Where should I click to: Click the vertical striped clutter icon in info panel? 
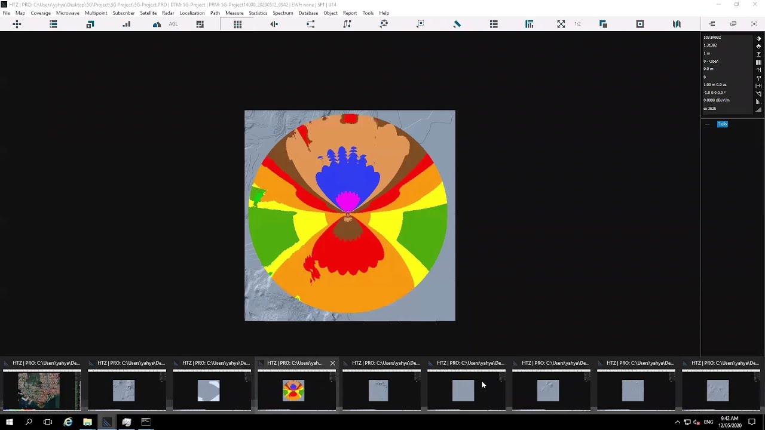click(x=758, y=62)
